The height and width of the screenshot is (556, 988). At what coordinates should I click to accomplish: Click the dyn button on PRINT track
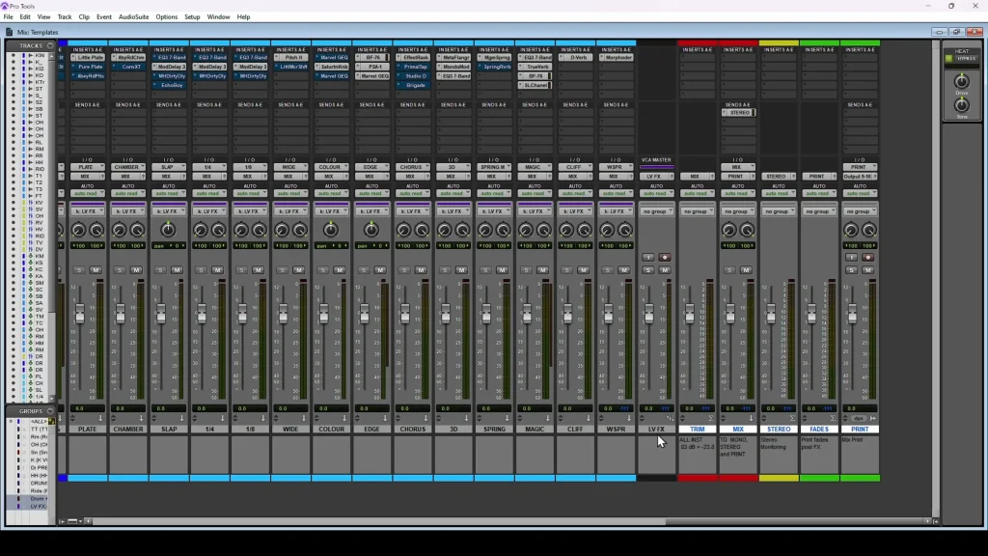coord(858,419)
